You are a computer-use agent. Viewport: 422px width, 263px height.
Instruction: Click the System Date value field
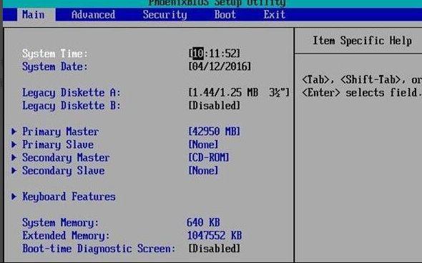pyautogui.click(x=220, y=66)
